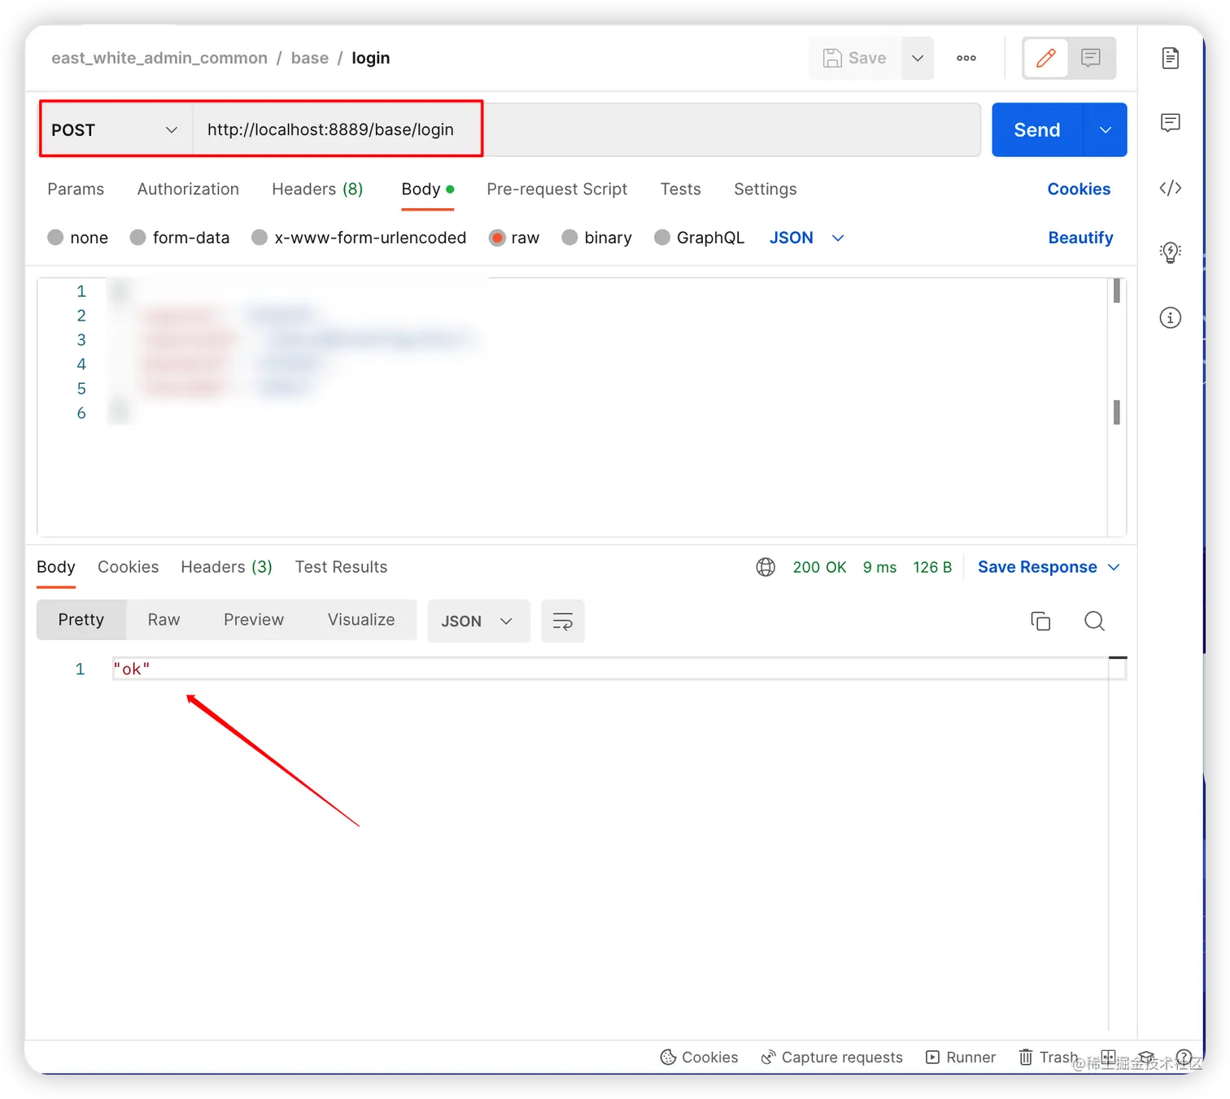The image size is (1230, 1099).
Task: Open the request body JSON format dropdown
Action: pos(807,238)
